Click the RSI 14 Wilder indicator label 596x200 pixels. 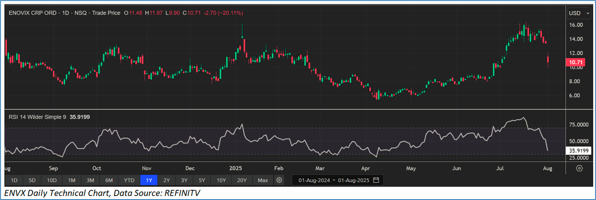tap(35, 116)
